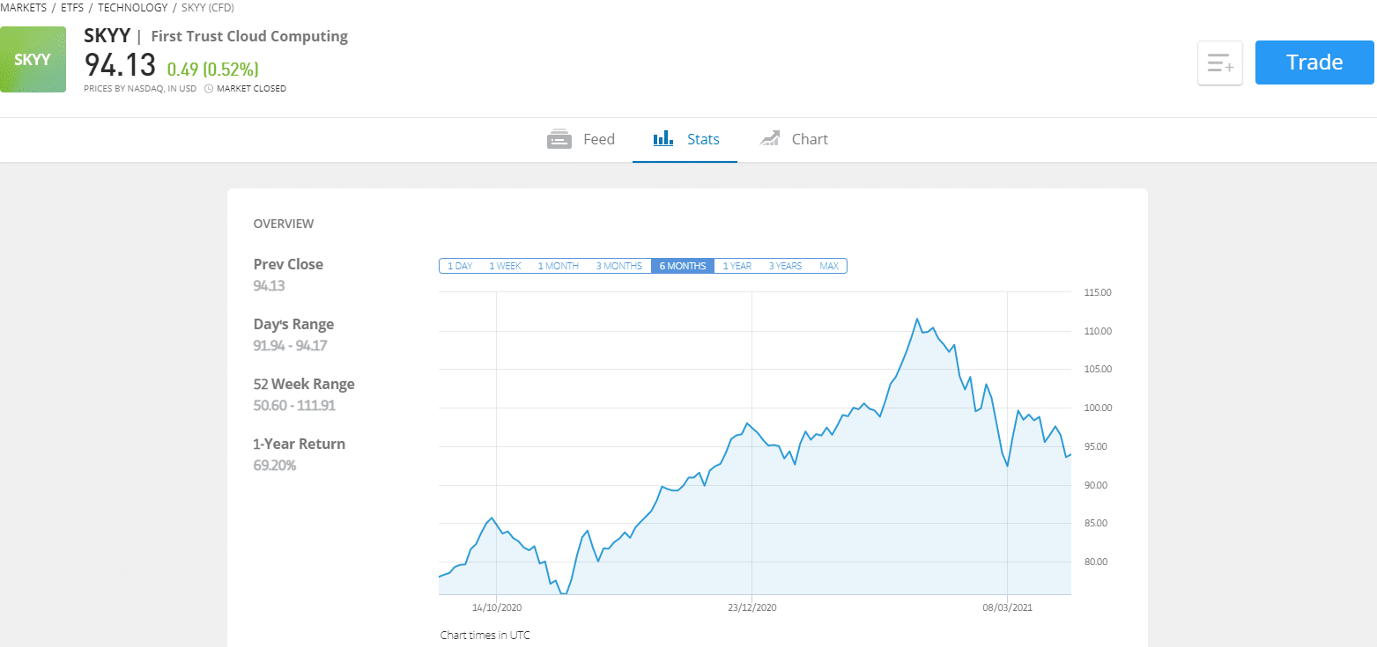The height and width of the screenshot is (647, 1377).
Task: Click the price chart peak near 110.00
Action: [917, 320]
